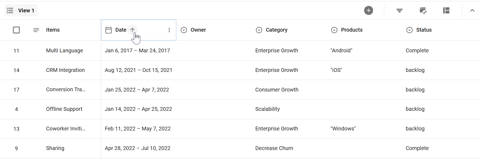Click the add new item plus button

[x=368, y=10]
